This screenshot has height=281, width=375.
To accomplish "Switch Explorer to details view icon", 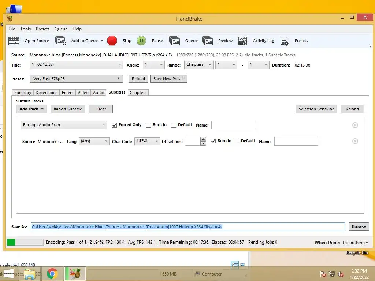I will [x=235, y=265].
